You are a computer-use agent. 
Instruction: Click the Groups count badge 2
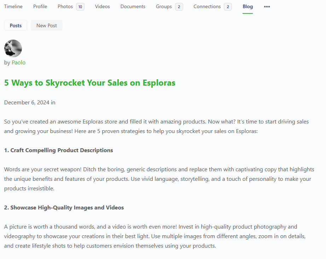pos(179,7)
